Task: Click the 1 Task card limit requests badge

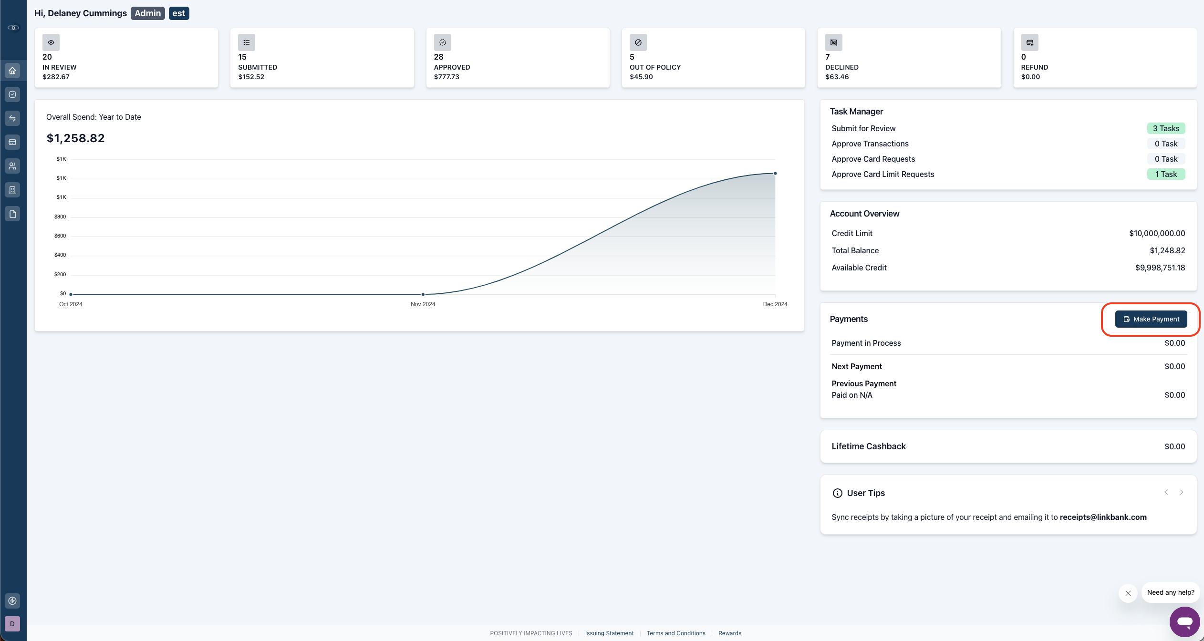Action: (1165, 174)
